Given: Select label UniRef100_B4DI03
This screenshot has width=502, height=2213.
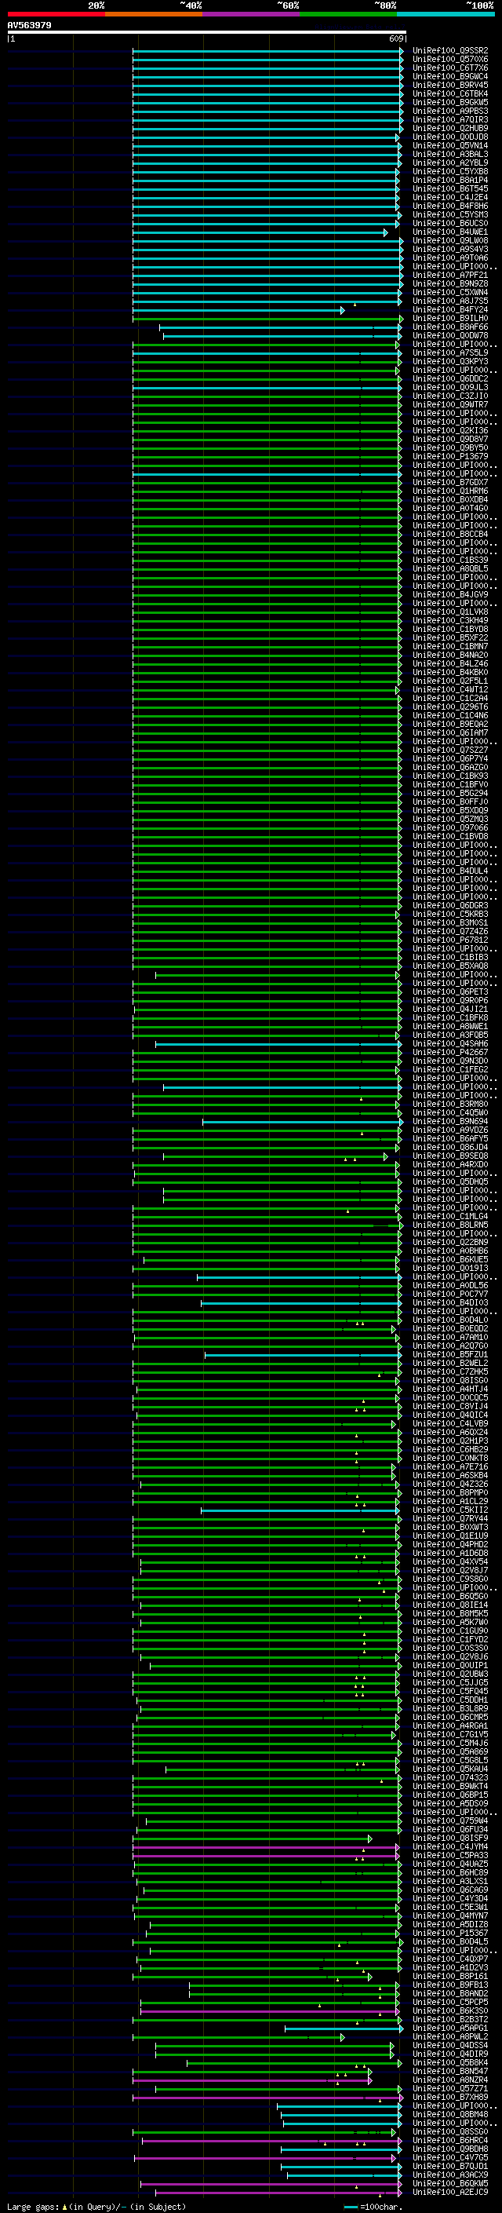Looking at the screenshot, I should (x=450, y=1302).
